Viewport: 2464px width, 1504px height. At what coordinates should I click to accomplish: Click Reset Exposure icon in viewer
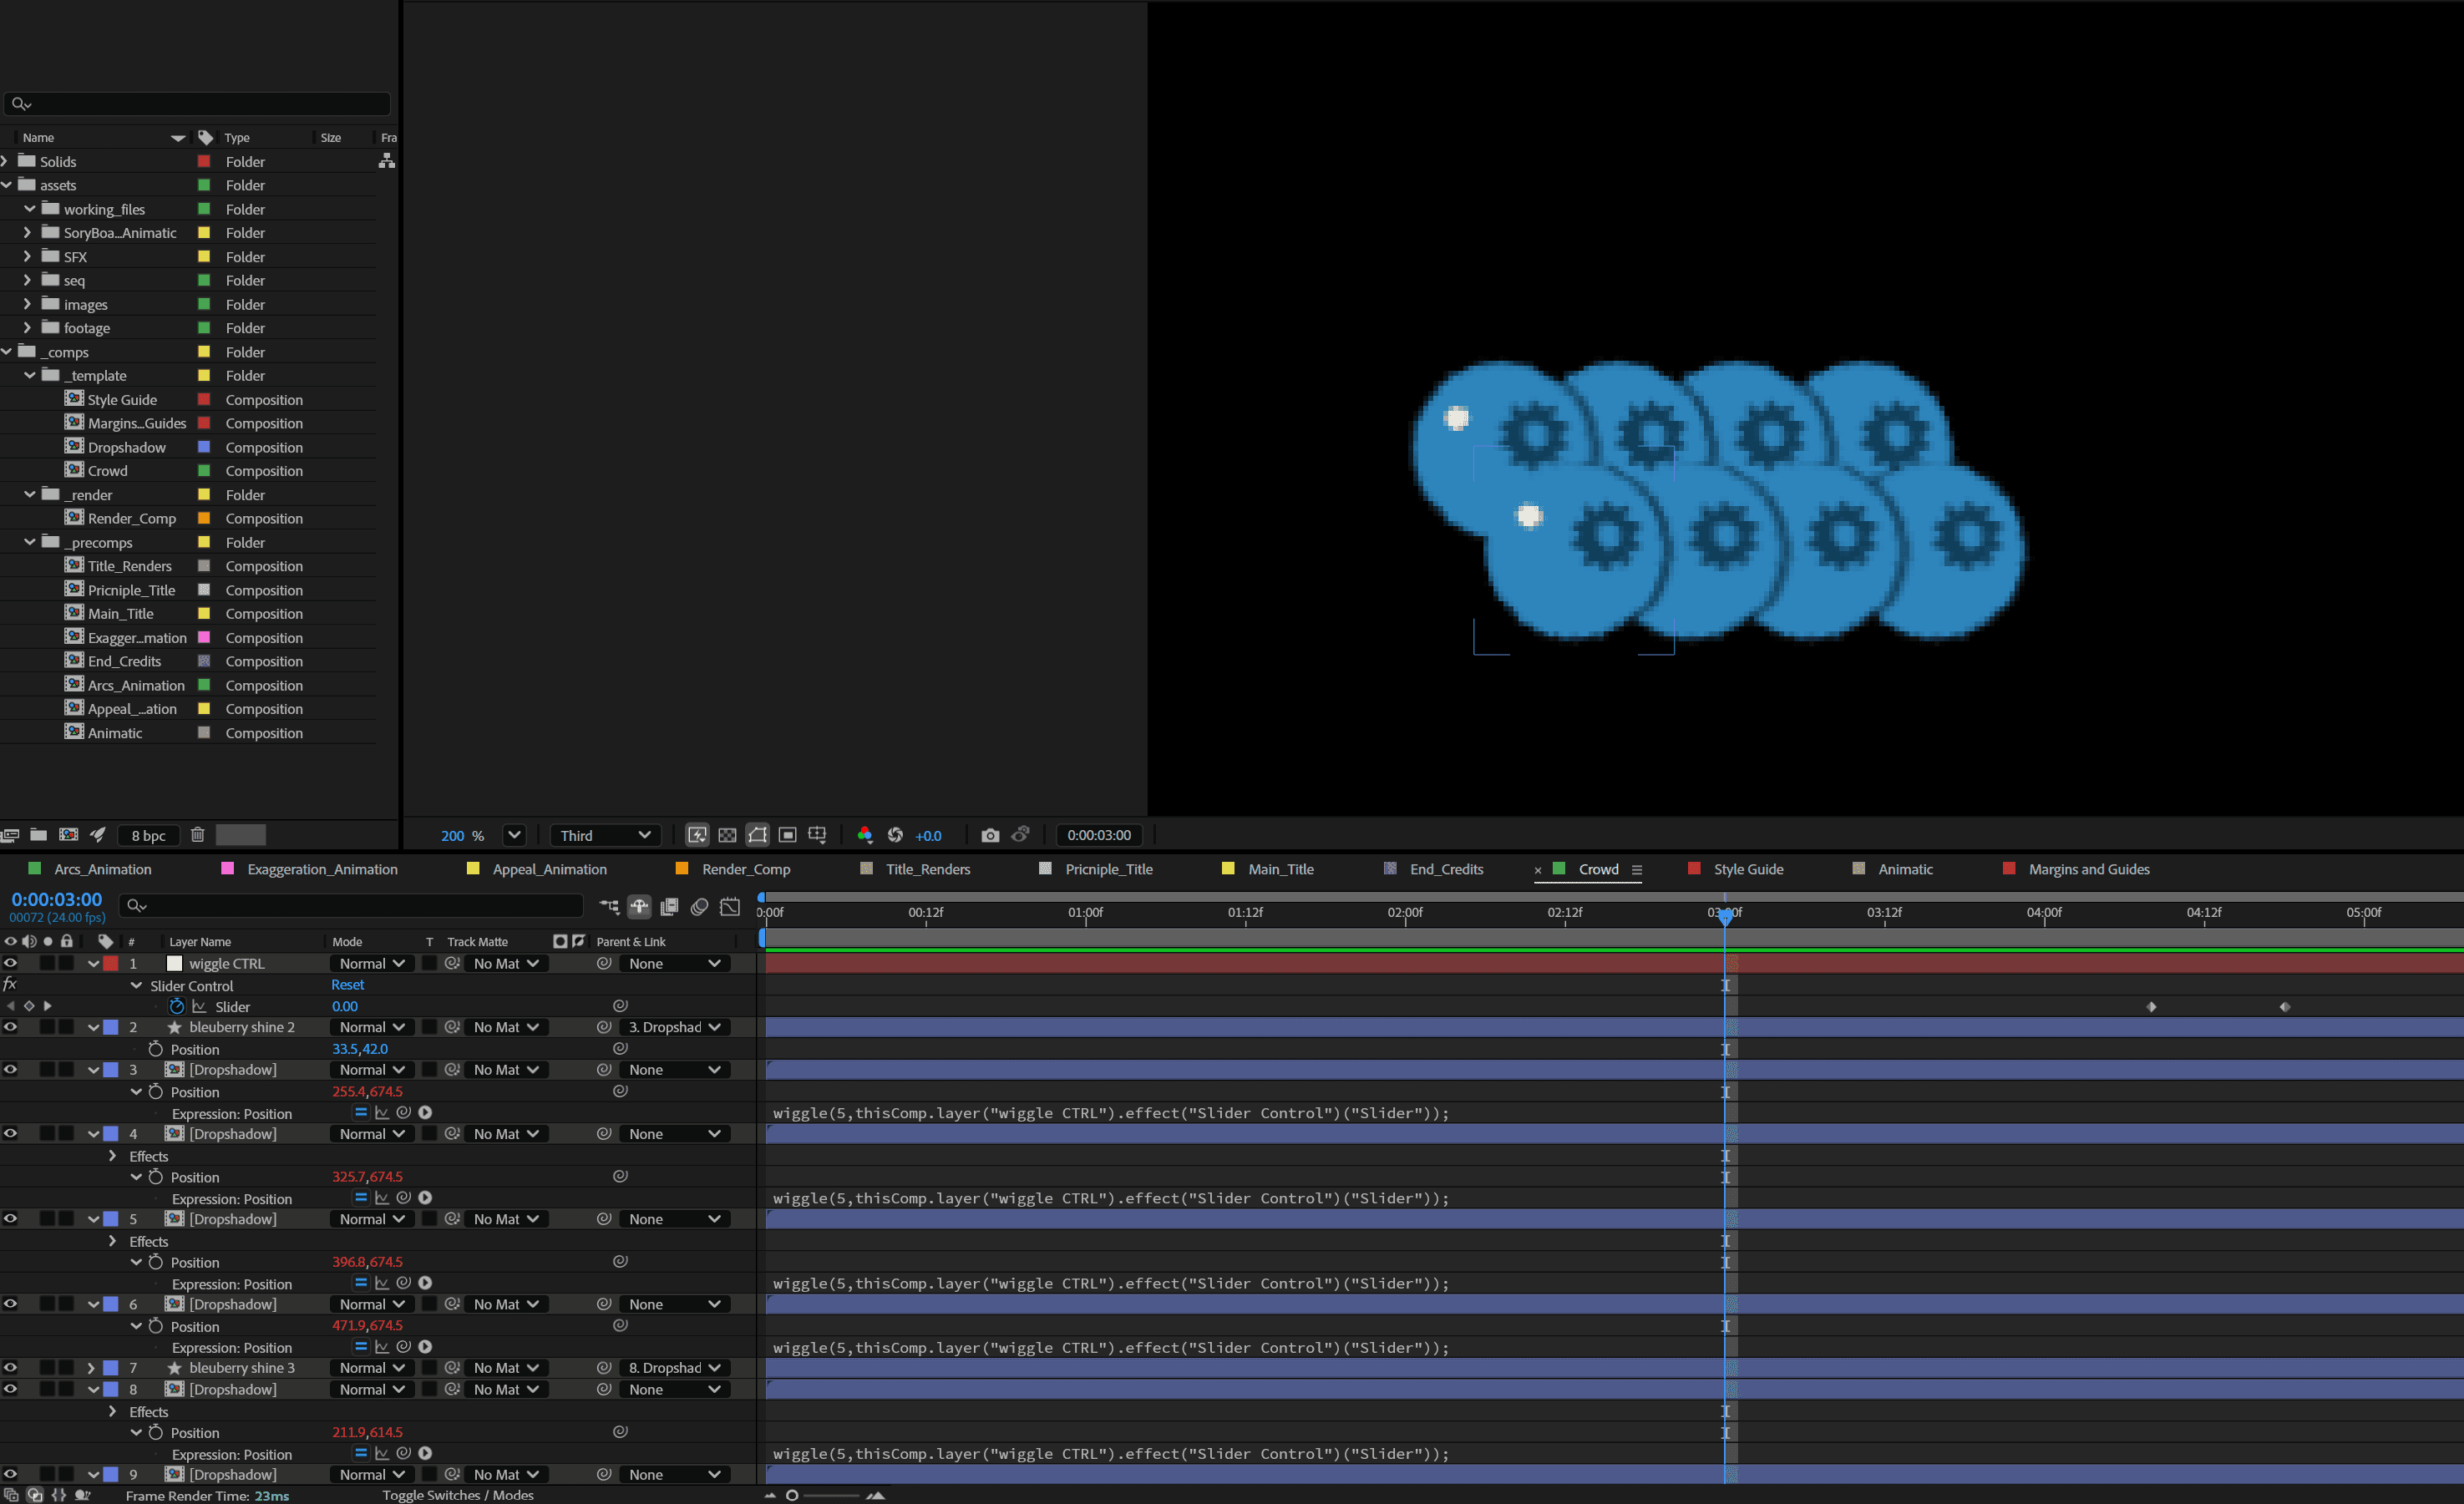coord(895,835)
